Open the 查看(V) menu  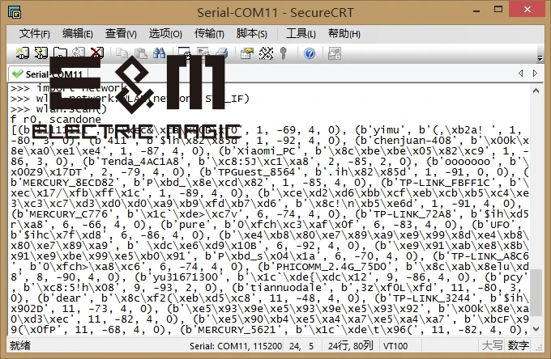121,34
